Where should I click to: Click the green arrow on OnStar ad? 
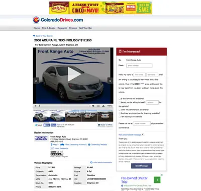[x=157, y=180]
